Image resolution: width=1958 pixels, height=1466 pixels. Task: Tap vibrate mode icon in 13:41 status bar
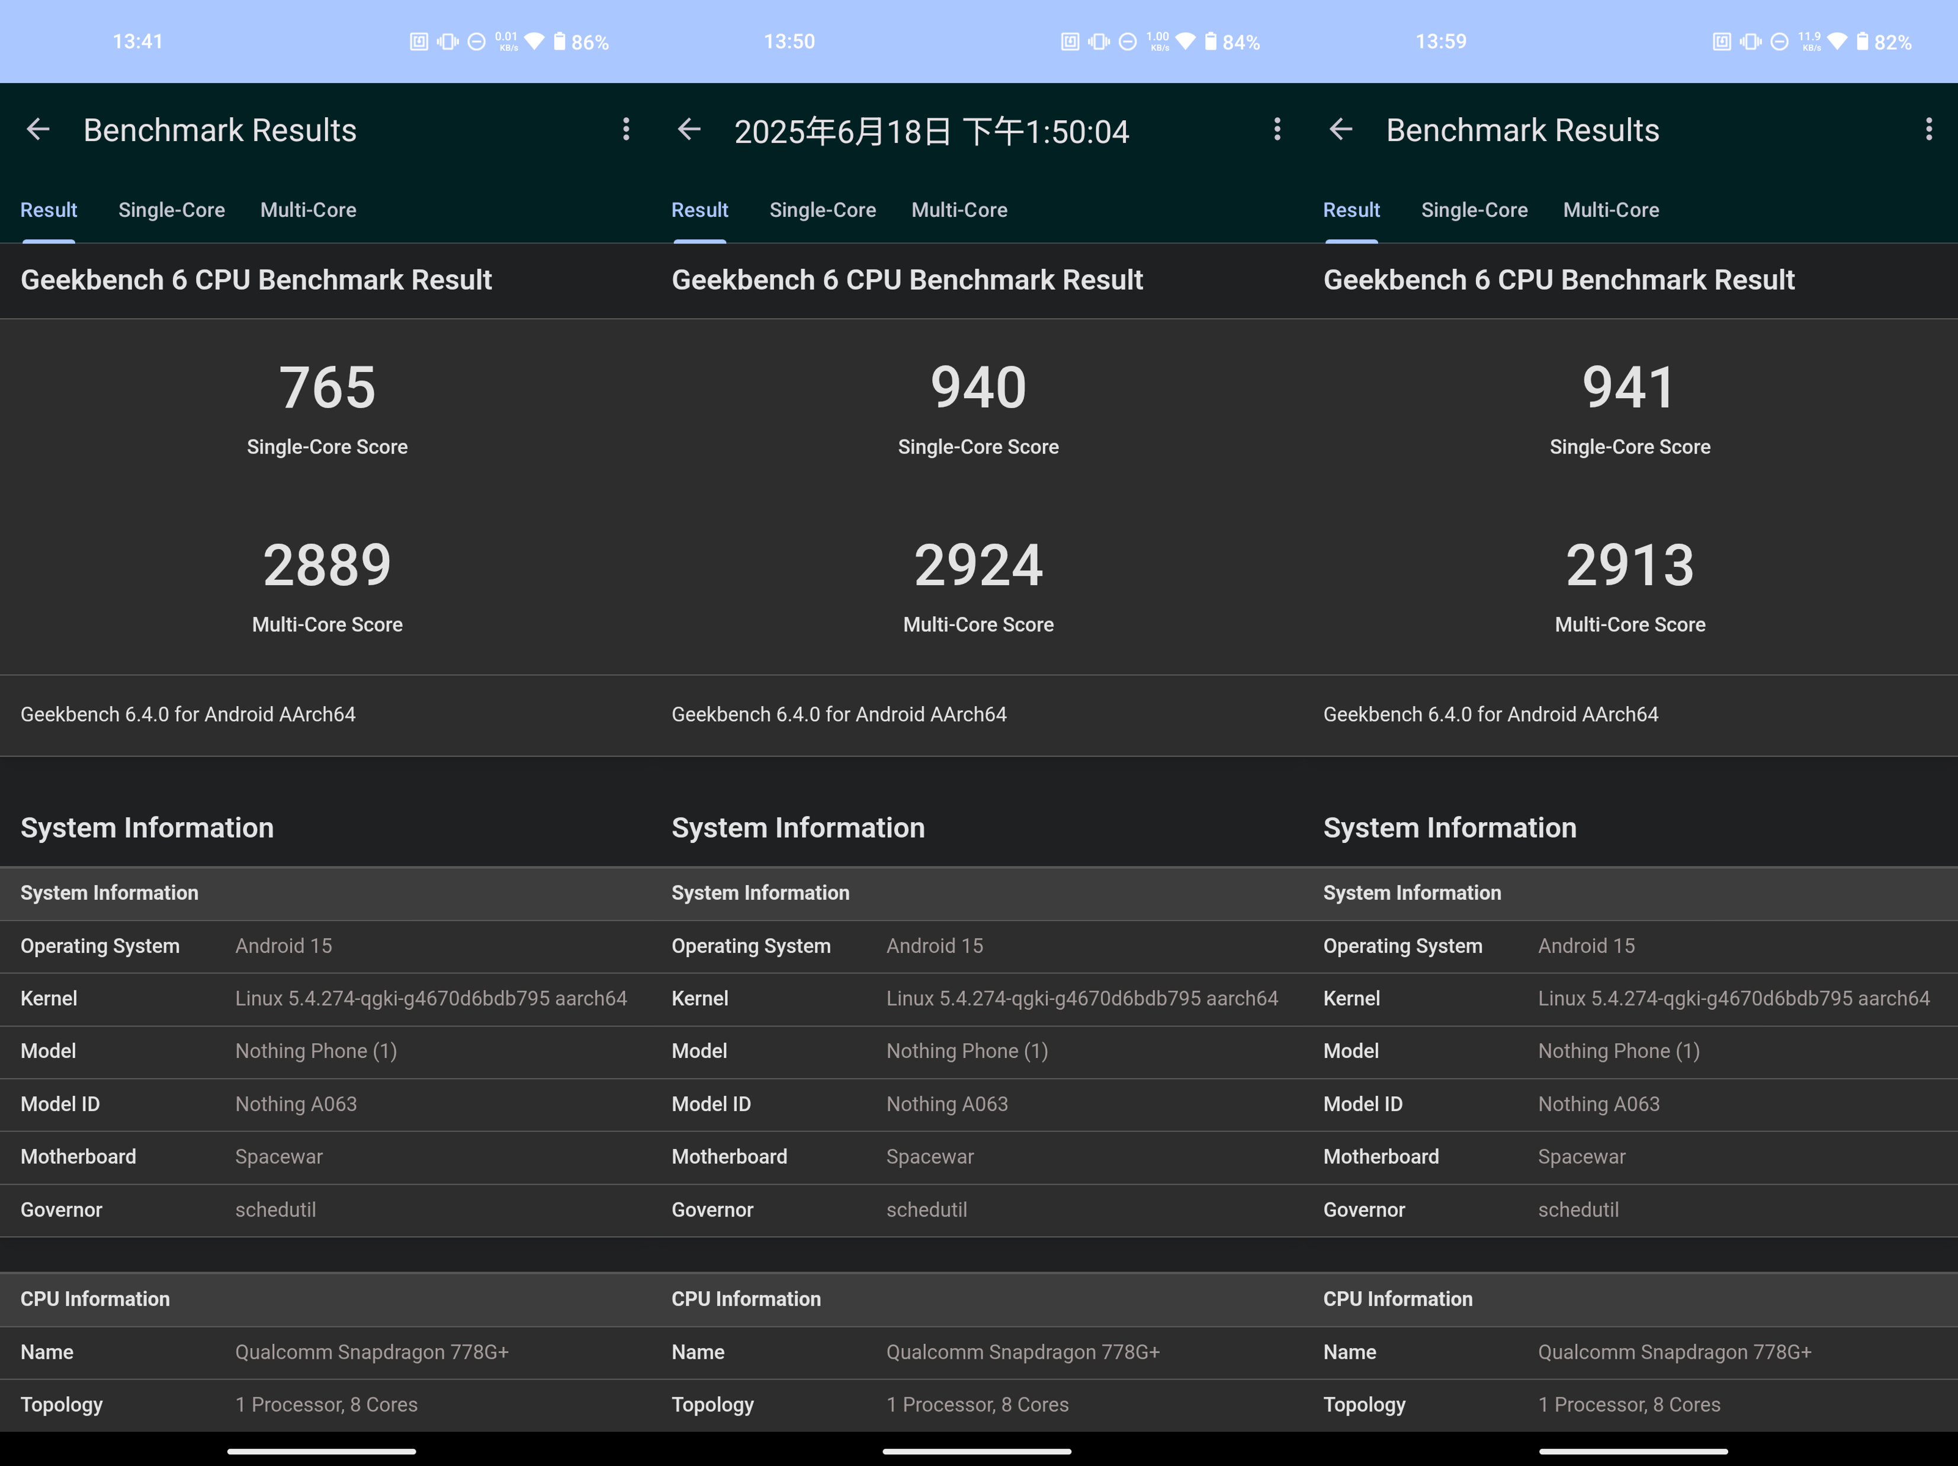(x=447, y=41)
